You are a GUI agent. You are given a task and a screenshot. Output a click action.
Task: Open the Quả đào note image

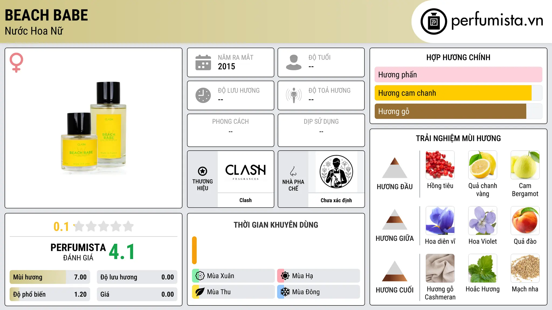[x=525, y=221]
